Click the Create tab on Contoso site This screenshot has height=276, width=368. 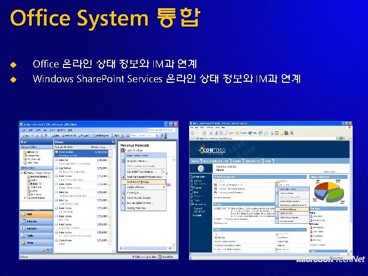click(237, 161)
